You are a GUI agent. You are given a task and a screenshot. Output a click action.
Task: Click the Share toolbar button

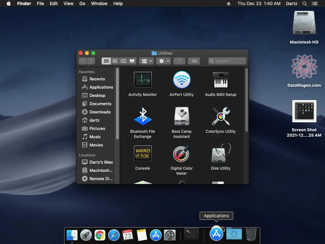coord(179,61)
